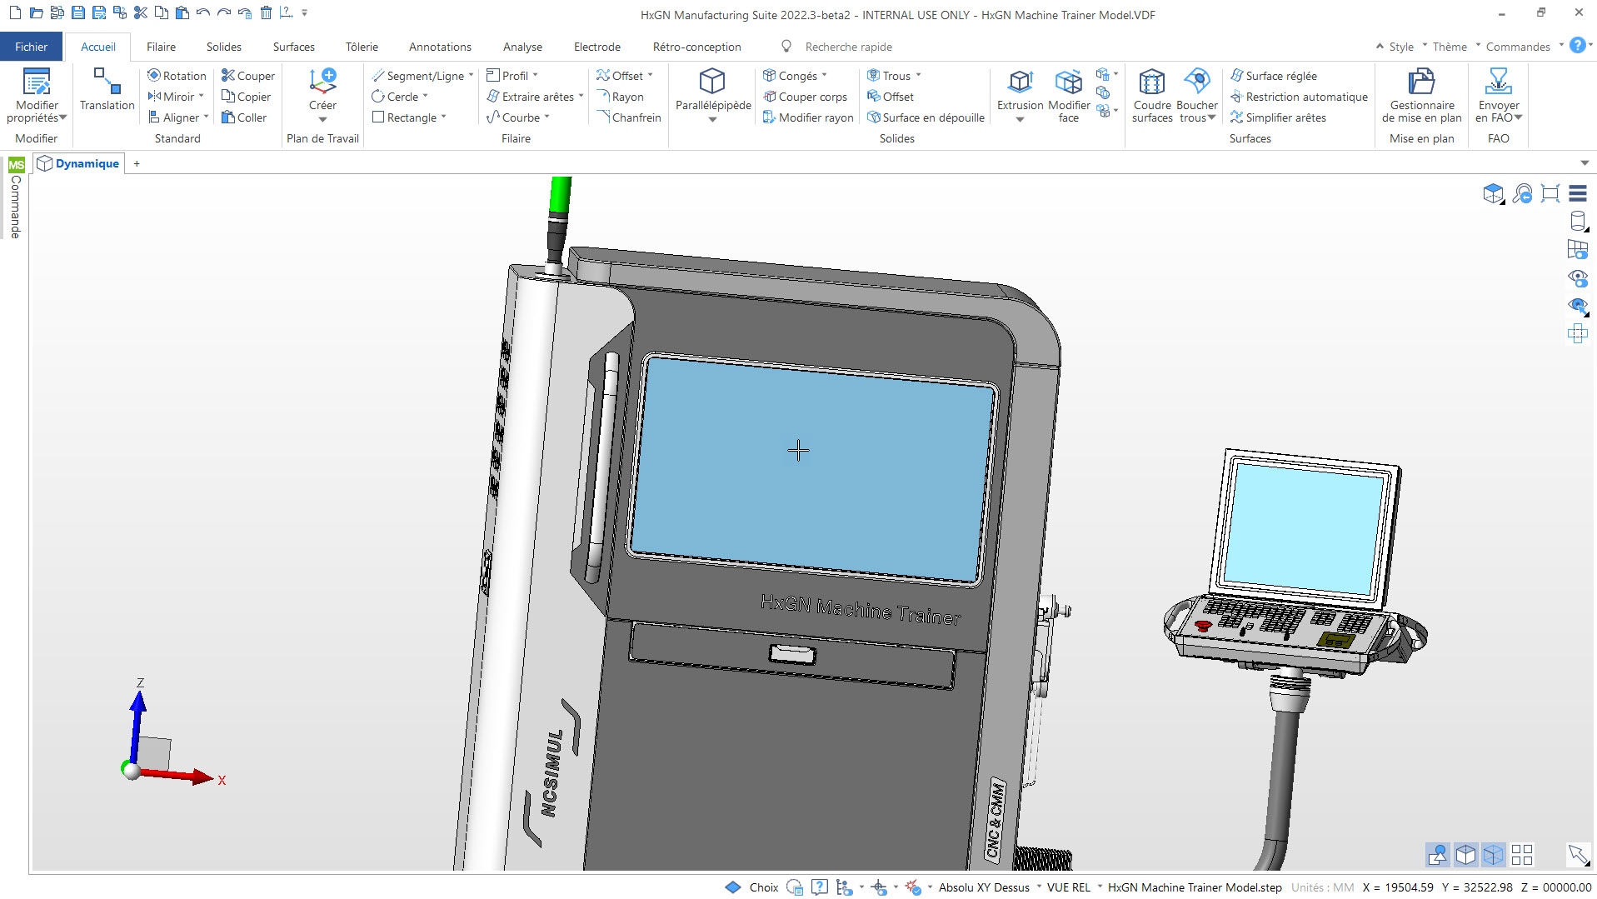The height and width of the screenshot is (899, 1597).
Task: Select the Modifier face tool
Action: 1069,96
